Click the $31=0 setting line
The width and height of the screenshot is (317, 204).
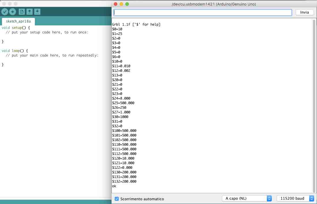pos(117,122)
